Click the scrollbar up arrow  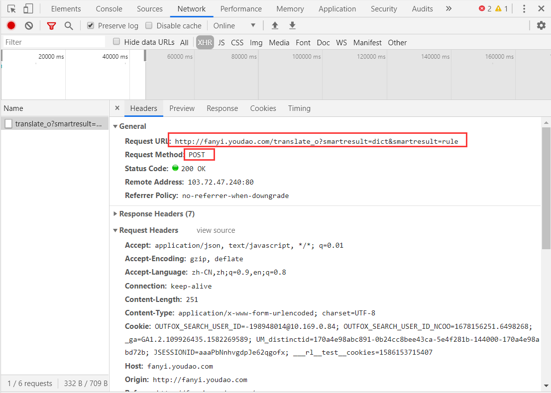click(x=546, y=122)
